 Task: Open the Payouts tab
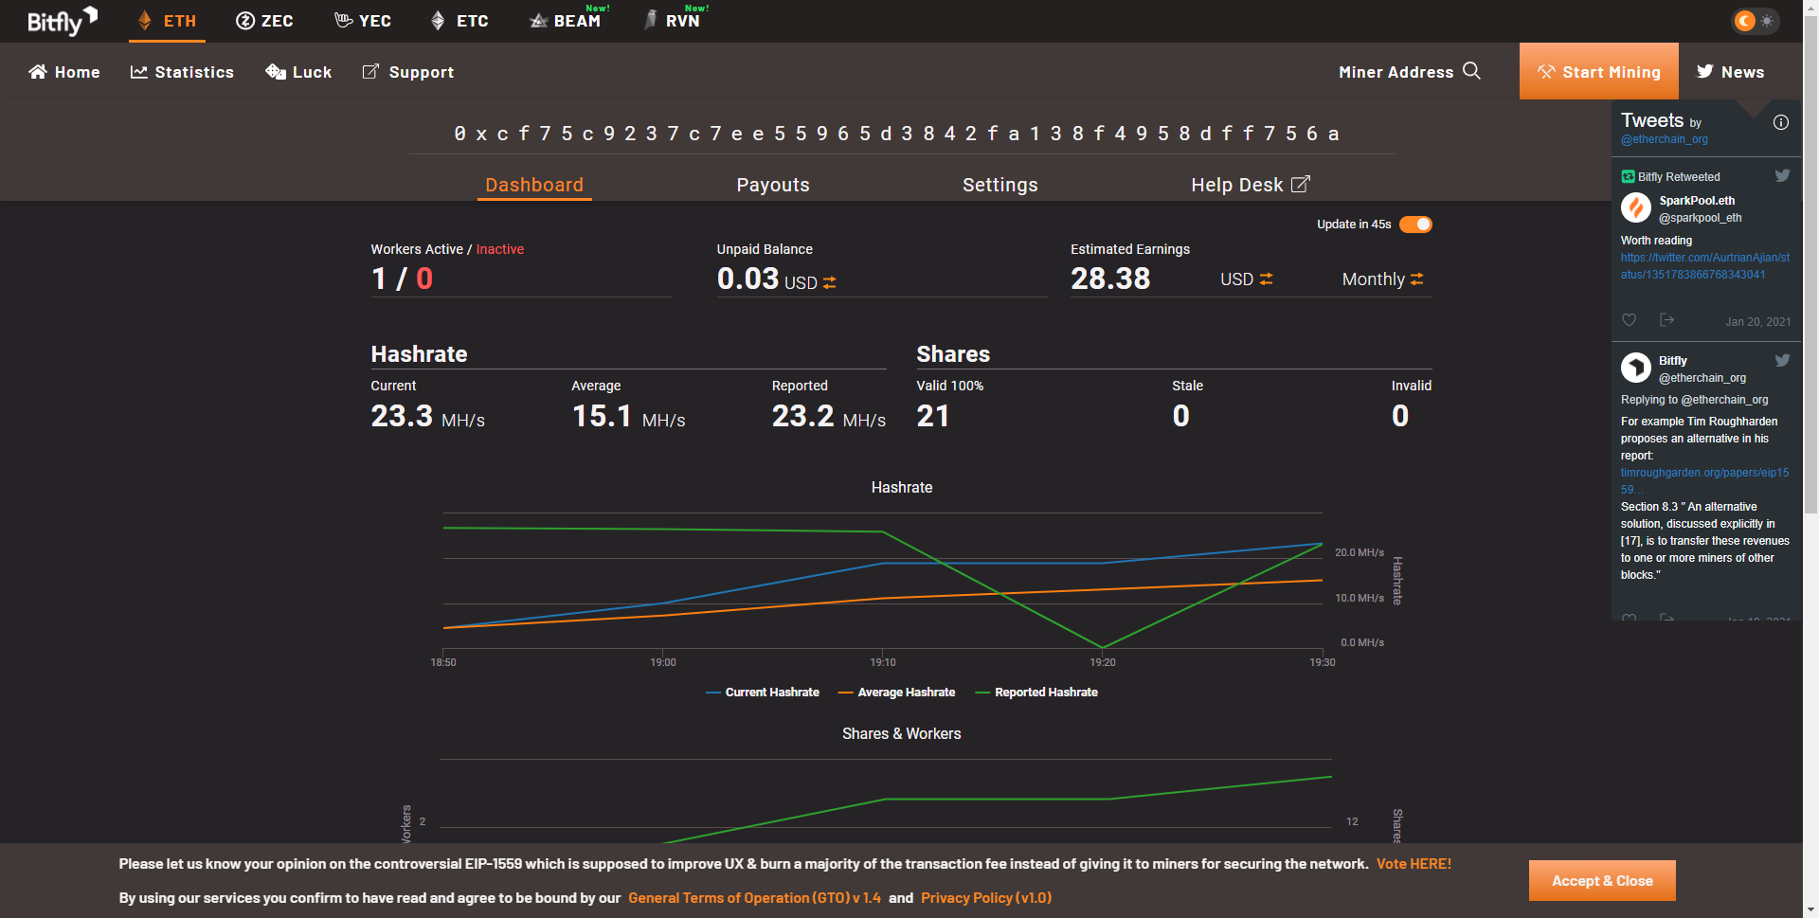point(773,185)
